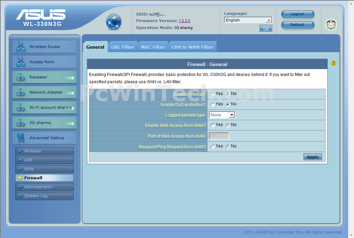The height and width of the screenshot is (238, 354).
Task: Click the Apply button
Action: coord(313,157)
